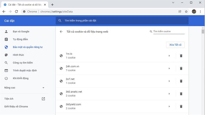Delete cookies for 1rx.io with trash icon

coord(181,56)
